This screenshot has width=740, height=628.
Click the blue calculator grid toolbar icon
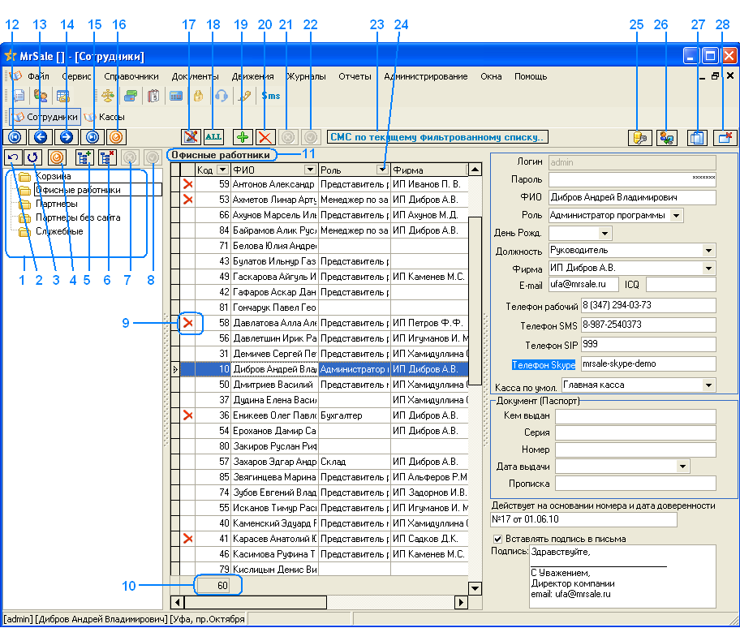175,96
